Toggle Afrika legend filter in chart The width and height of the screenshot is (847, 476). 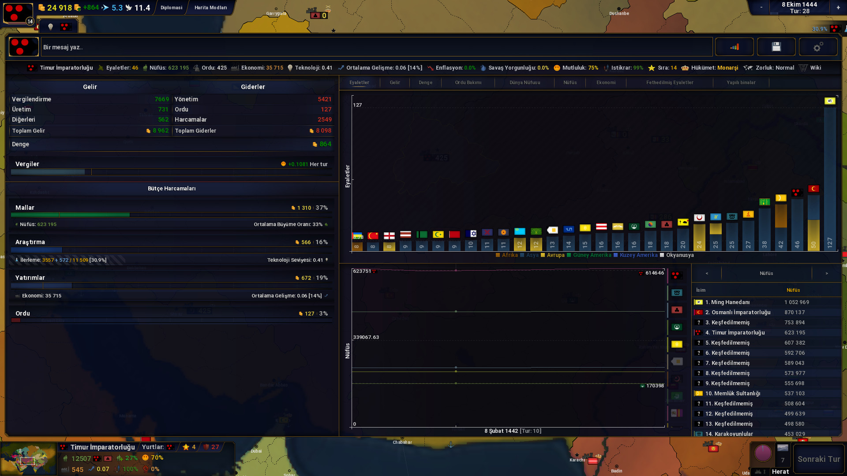pos(506,255)
